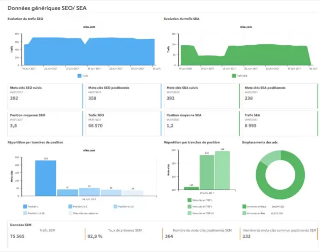Open the Mots-clés SEO positionnés card
This screenshot has width=320, height=252.
[x=123, y=96]
